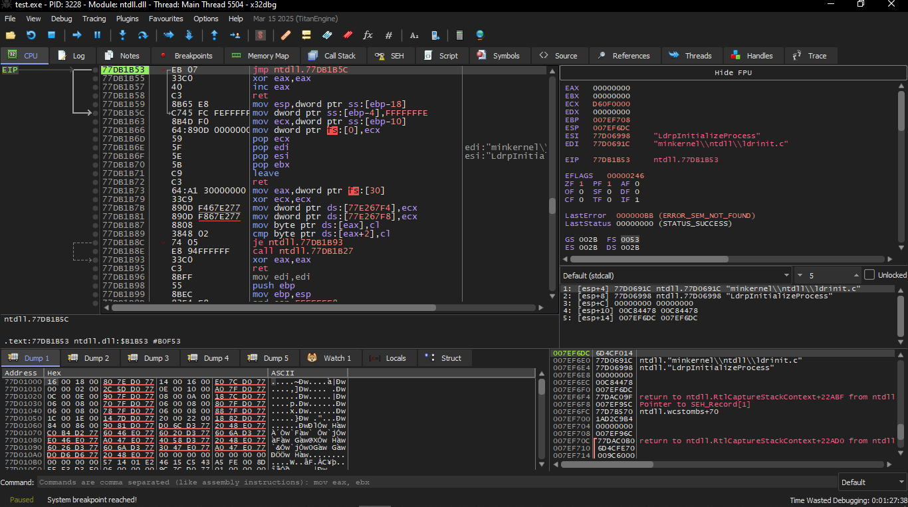Viewport: 908px width, 507px height.
Task: Enable the Unlocked checkbox
Action: tap(869, 275)
